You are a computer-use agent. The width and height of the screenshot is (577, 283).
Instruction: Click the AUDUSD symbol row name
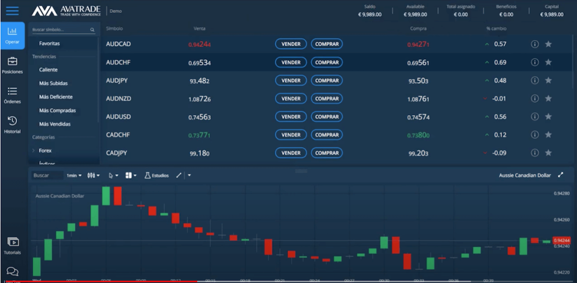click(118, 117)
